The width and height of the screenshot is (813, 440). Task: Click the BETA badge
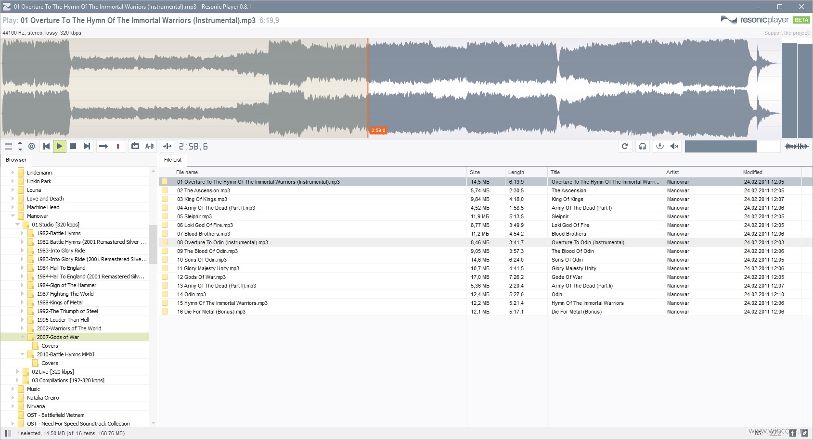pos(801,20)
